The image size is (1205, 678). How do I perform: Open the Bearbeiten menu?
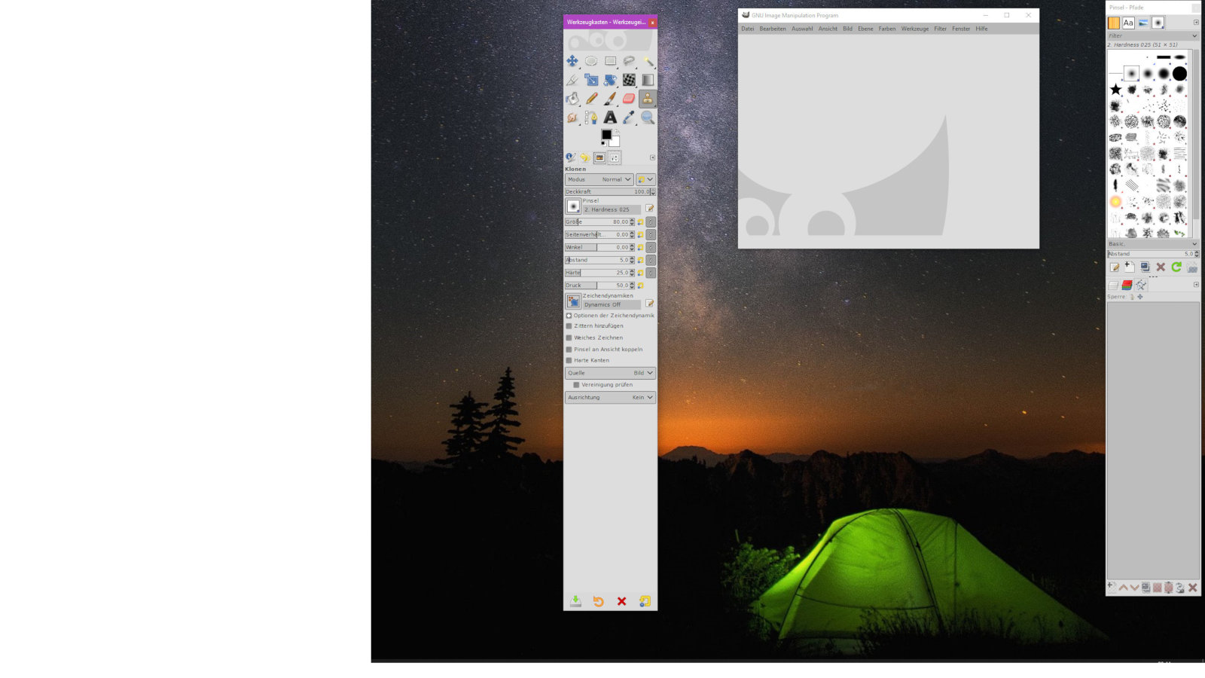(x=773, y=29)
